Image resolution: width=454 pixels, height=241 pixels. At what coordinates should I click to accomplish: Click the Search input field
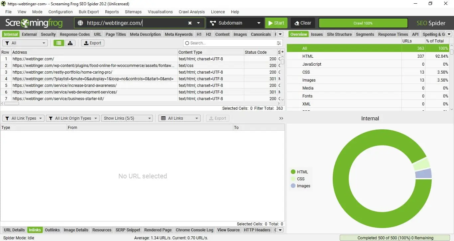click(229, 43)
